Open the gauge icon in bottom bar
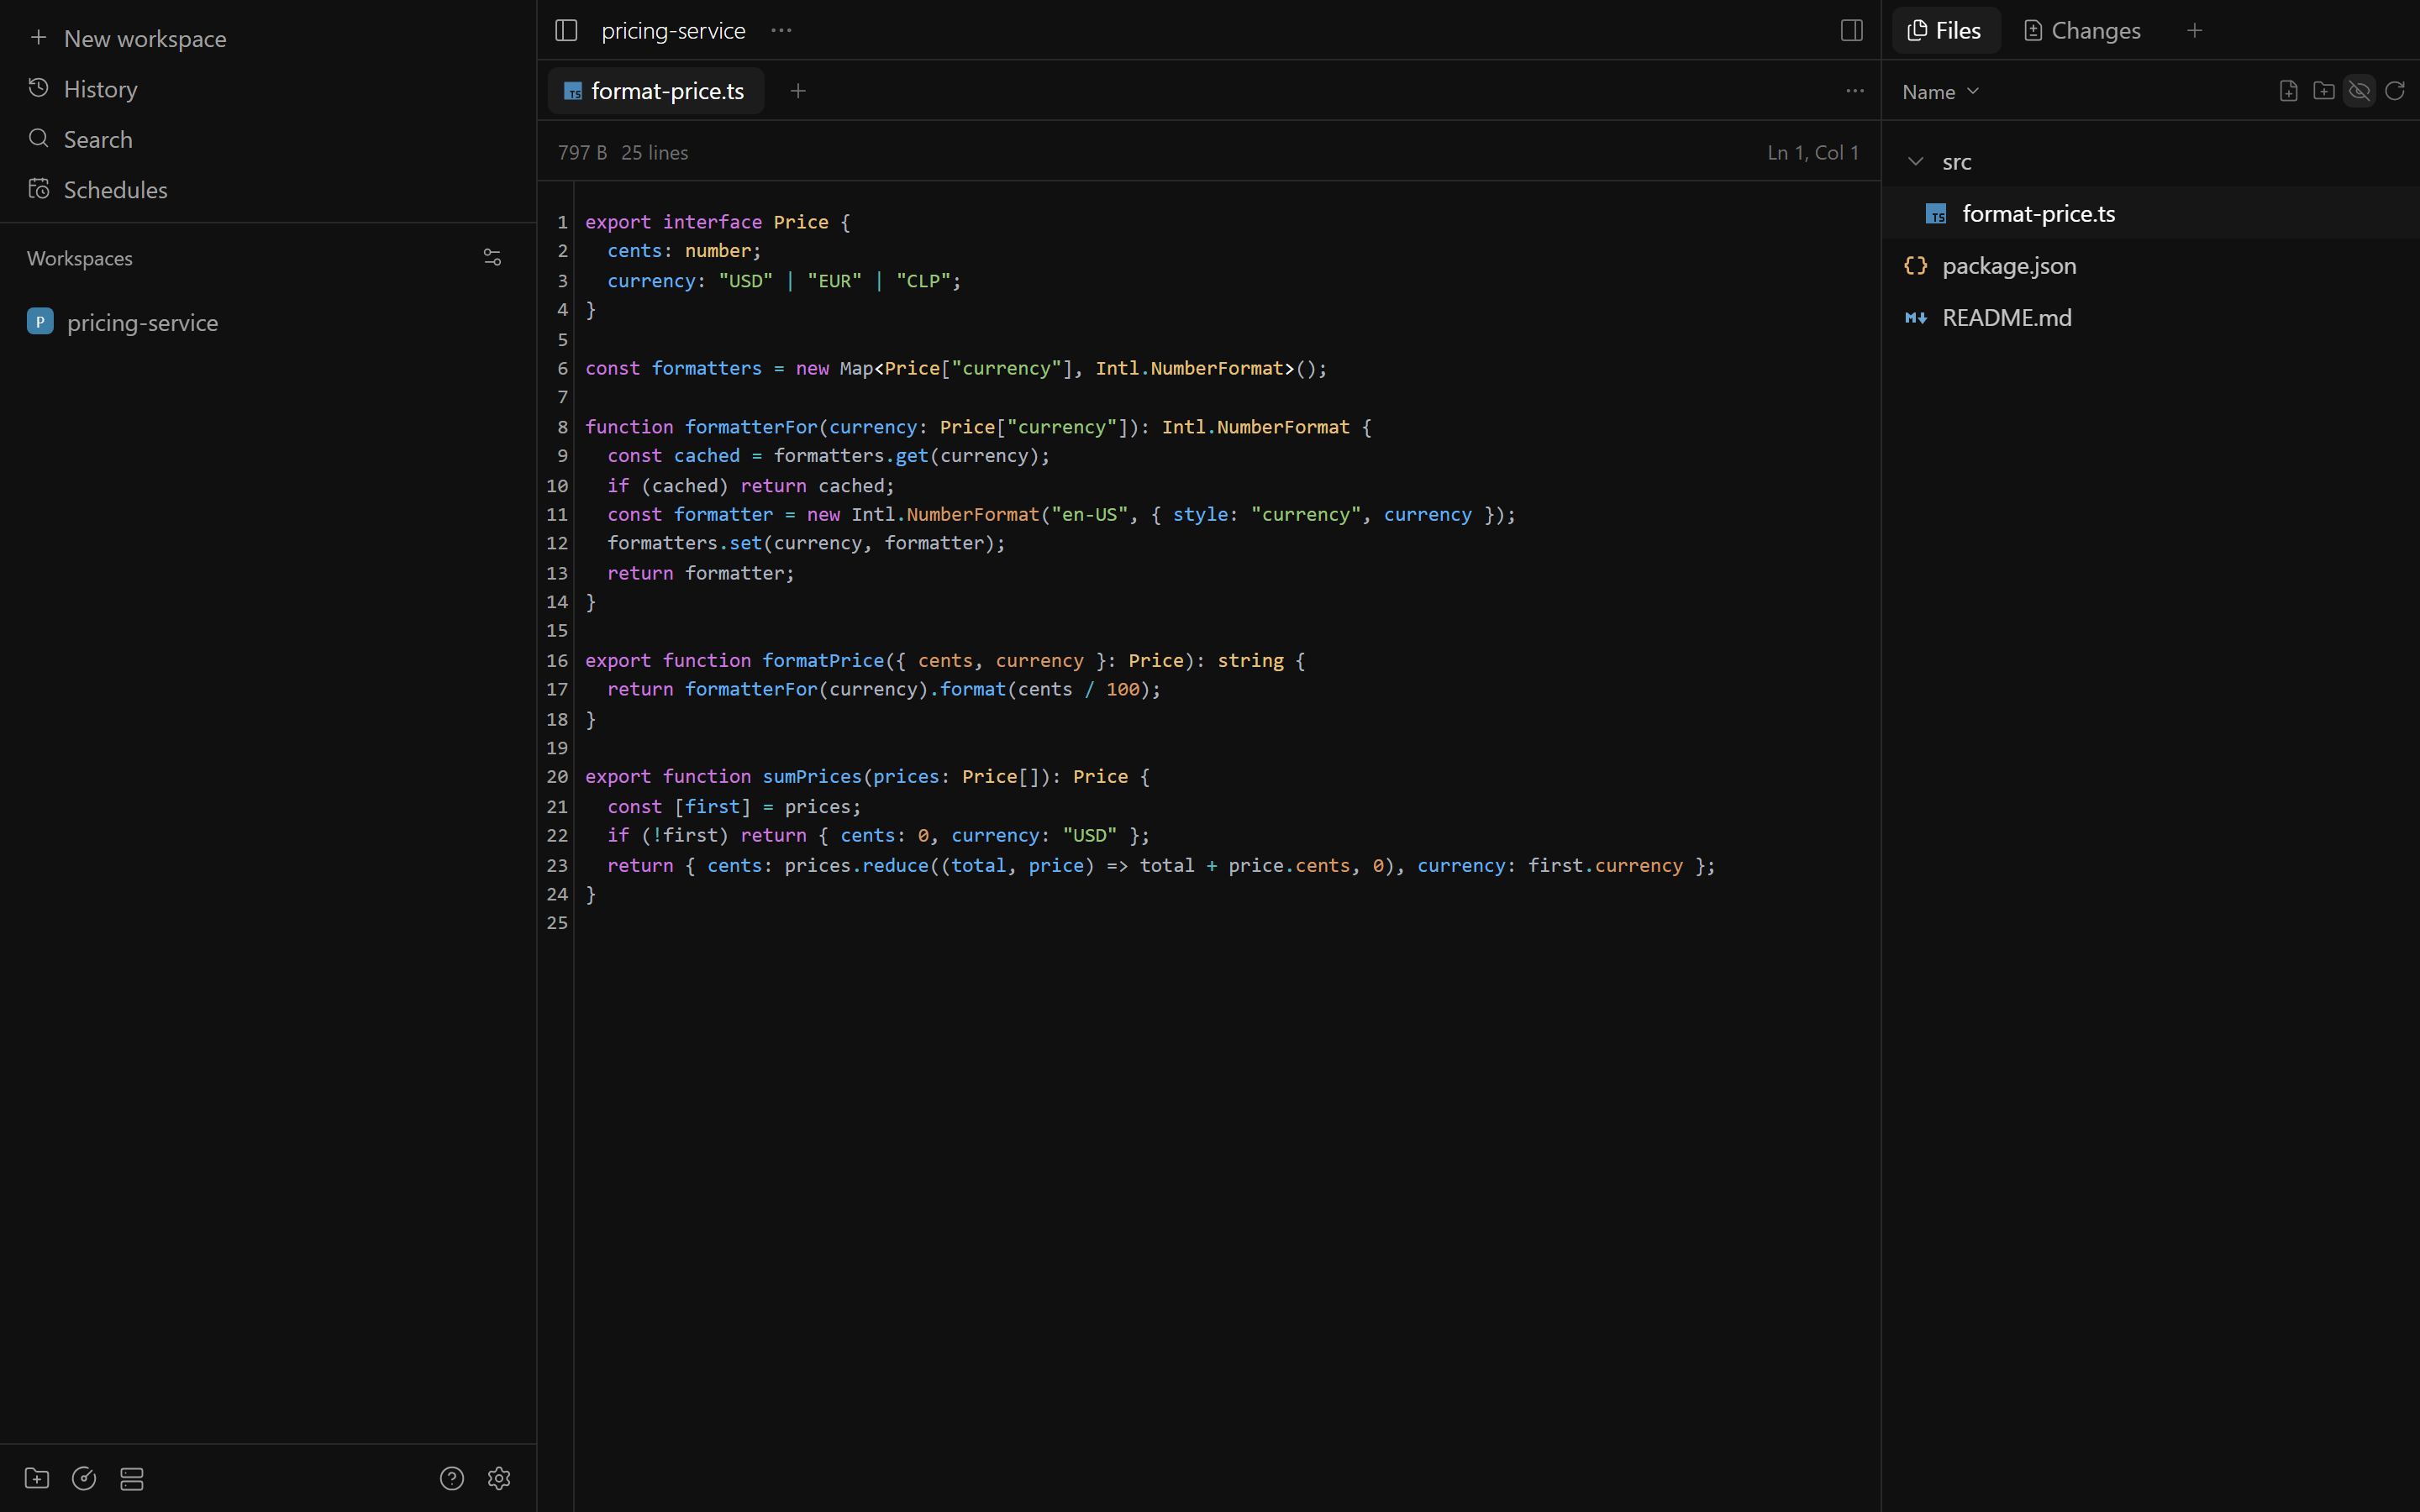This screenshot has height=1512, width=2420. click(84, 1478)
